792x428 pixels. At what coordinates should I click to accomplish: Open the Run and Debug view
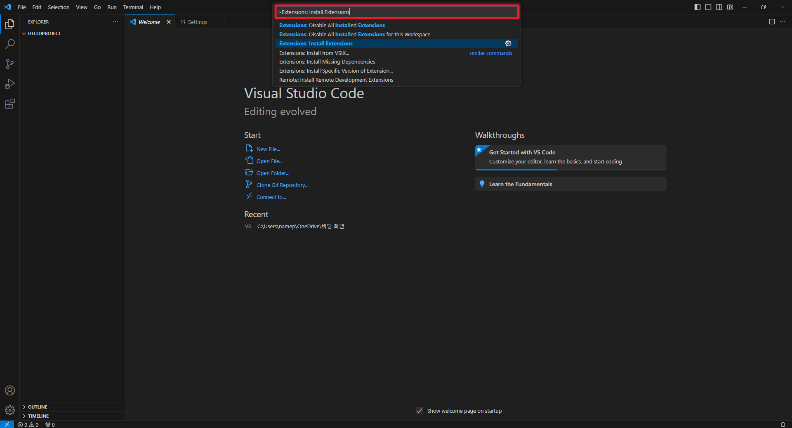click(10, 84)
